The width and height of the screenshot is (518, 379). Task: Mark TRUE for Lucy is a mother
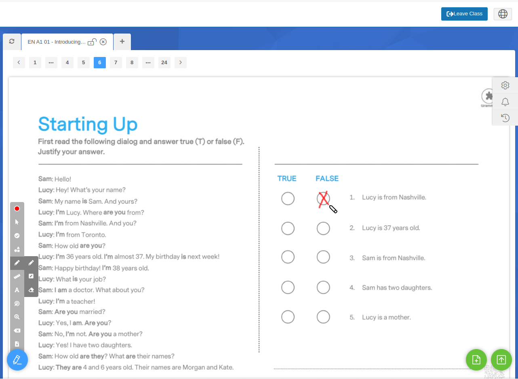click(x=288, y=317)
